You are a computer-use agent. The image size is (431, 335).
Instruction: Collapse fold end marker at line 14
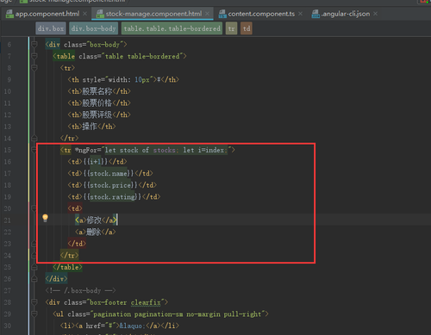point(34,139)
